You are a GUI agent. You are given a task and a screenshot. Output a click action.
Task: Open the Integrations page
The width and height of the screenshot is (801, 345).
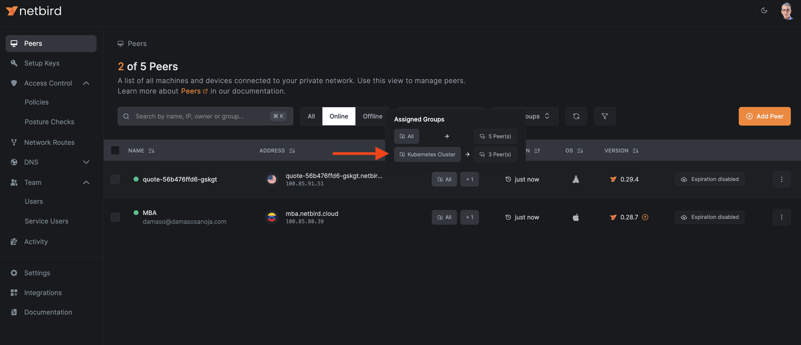43,292
